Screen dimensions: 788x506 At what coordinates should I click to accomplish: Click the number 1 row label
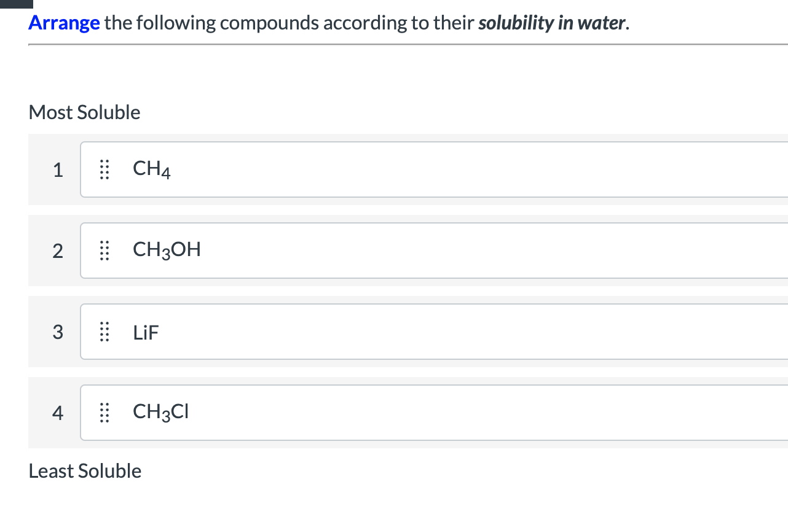click(x=58, y=170)
